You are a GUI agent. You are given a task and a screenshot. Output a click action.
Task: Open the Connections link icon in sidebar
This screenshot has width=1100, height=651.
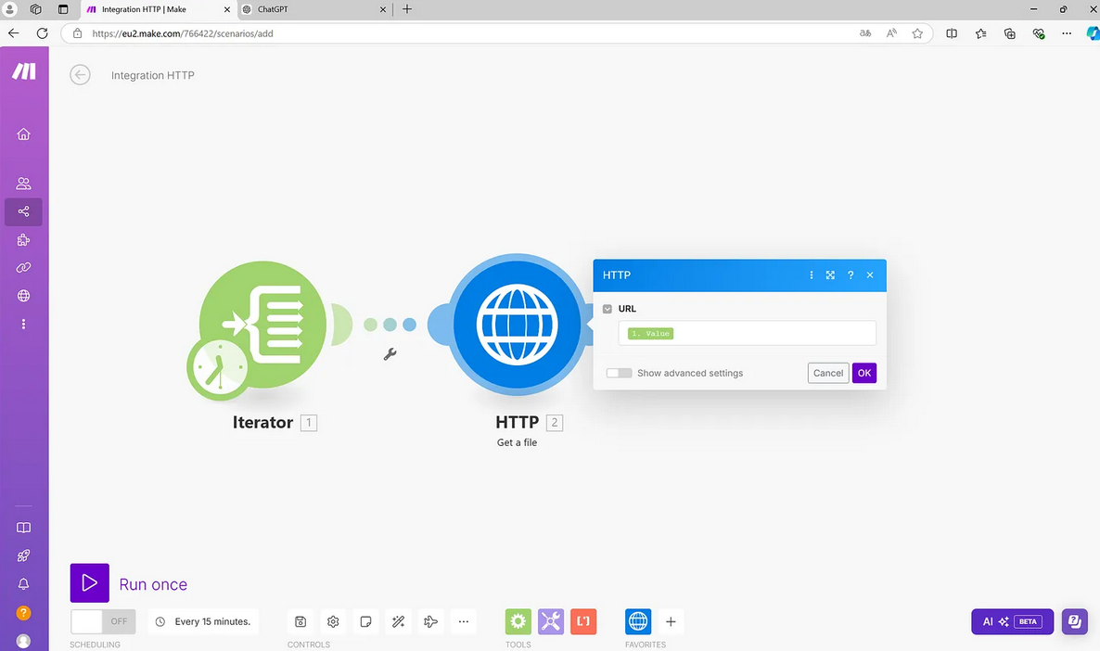pyautogui.click(x=23, y=267)
